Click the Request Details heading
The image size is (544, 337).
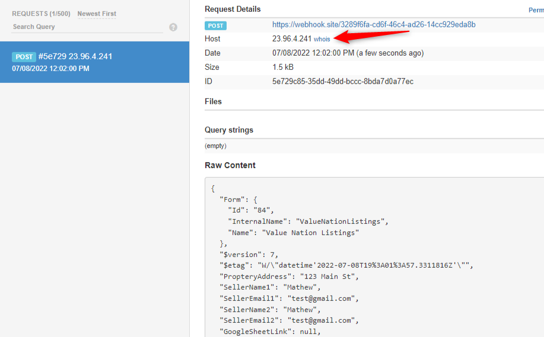(x=233, y=9)
